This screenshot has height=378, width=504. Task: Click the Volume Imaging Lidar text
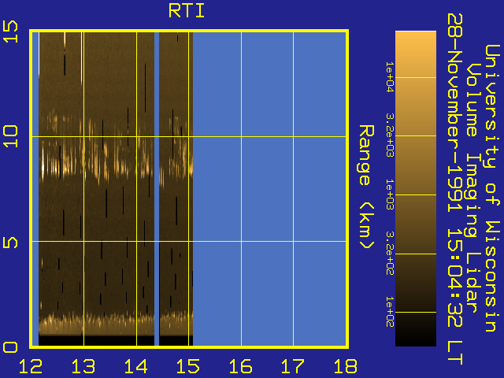(x=474, y=188)
